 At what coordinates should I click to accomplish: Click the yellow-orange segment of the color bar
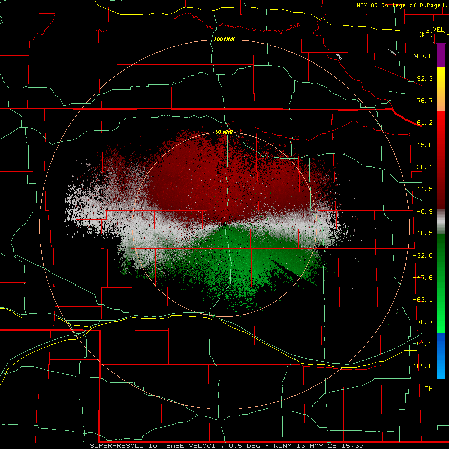point(441,89)
